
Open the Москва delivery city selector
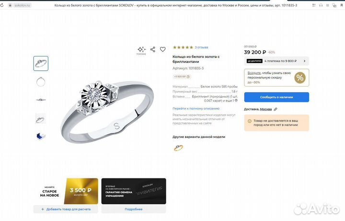265,109
